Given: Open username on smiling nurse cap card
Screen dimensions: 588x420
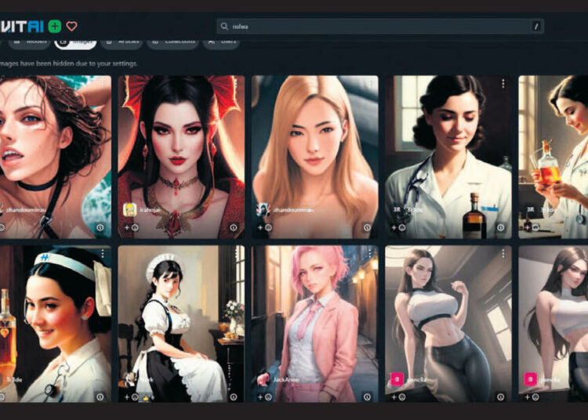Looking at the screenshot, I should point(14,379).
